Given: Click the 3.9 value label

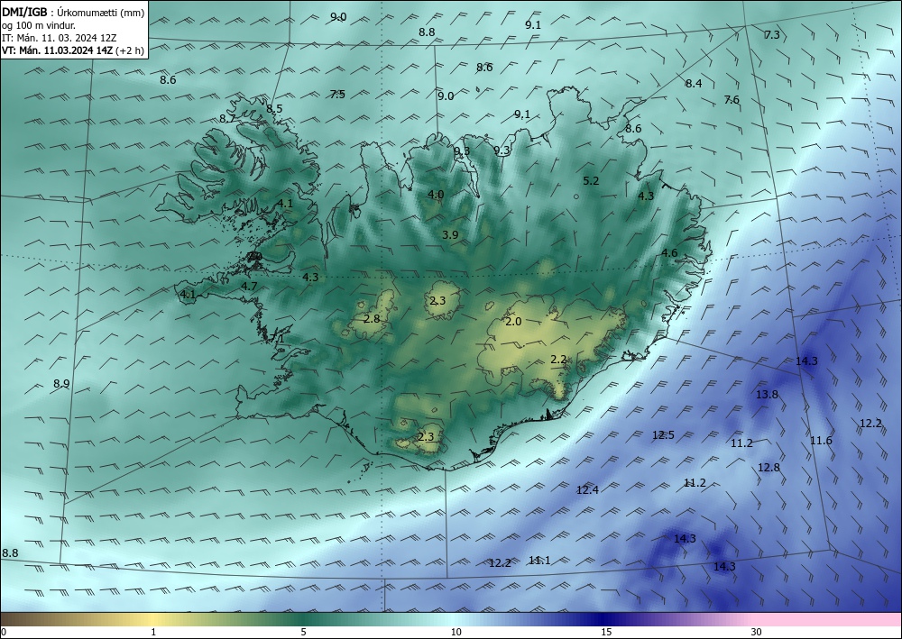Looking at the screenshot, I should tap(450, 234).
